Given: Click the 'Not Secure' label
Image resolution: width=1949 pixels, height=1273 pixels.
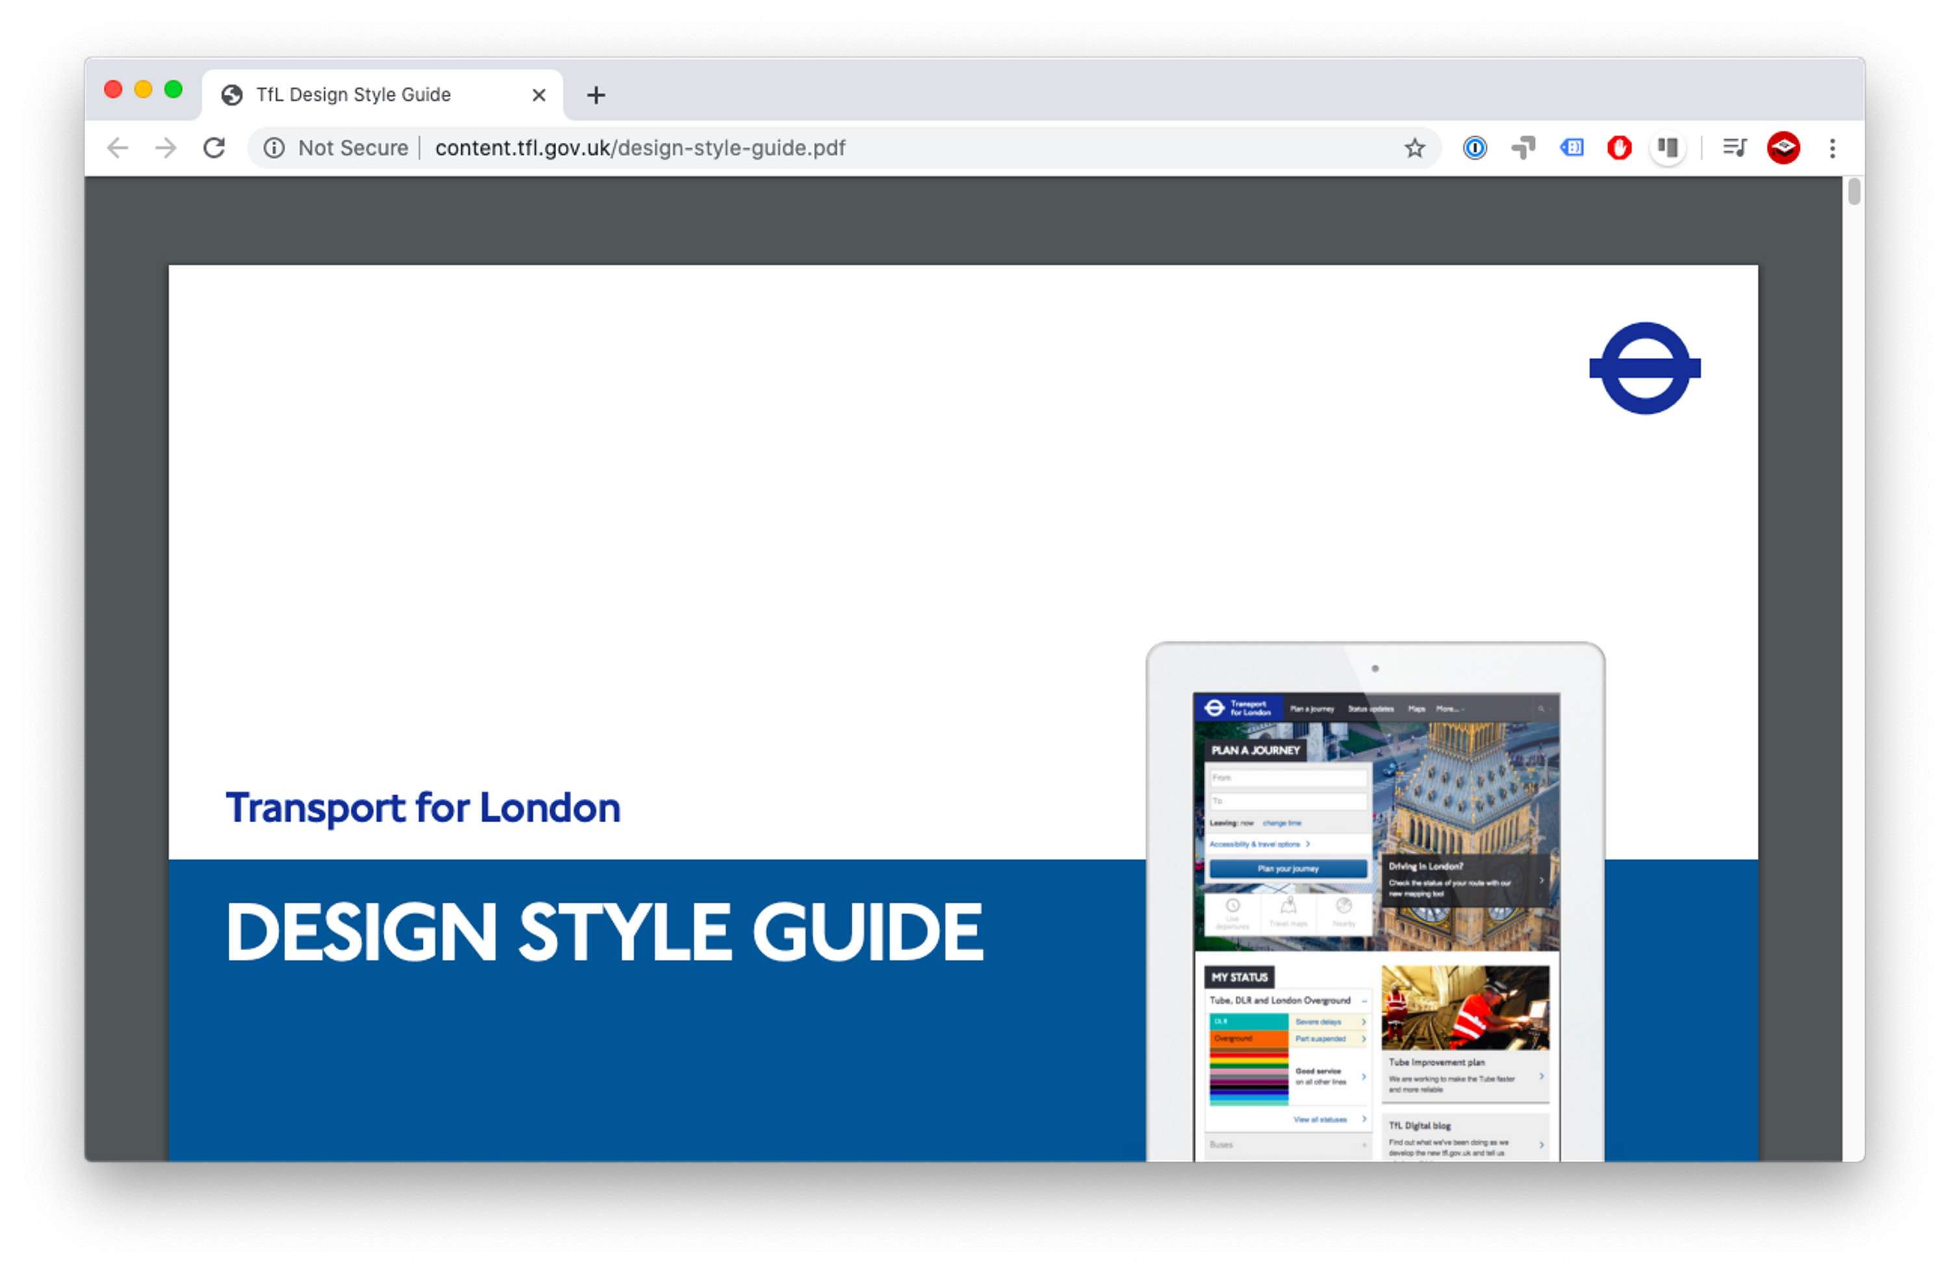Looking at the screenshot, I should 353,148.
